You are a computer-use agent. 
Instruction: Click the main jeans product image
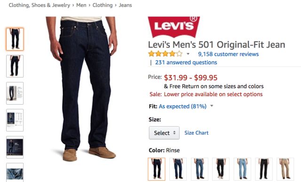click(x=81, y=89)
